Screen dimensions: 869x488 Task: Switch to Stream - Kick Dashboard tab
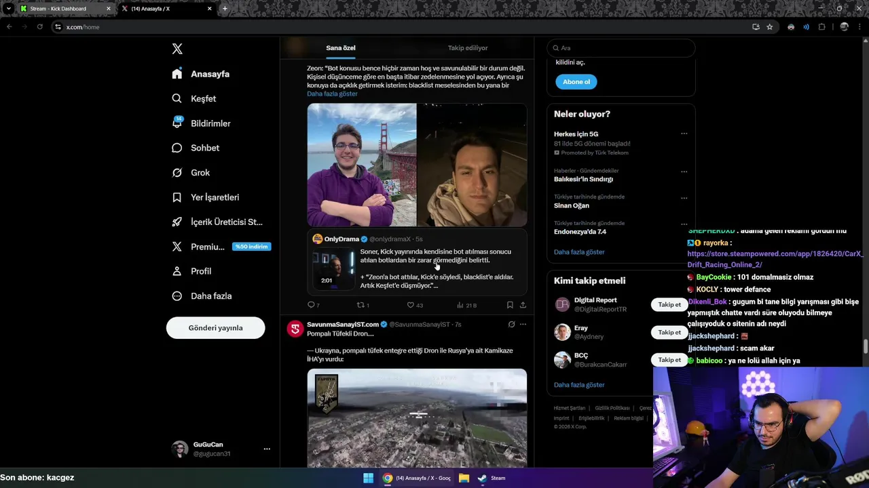[x=64, y=9]
